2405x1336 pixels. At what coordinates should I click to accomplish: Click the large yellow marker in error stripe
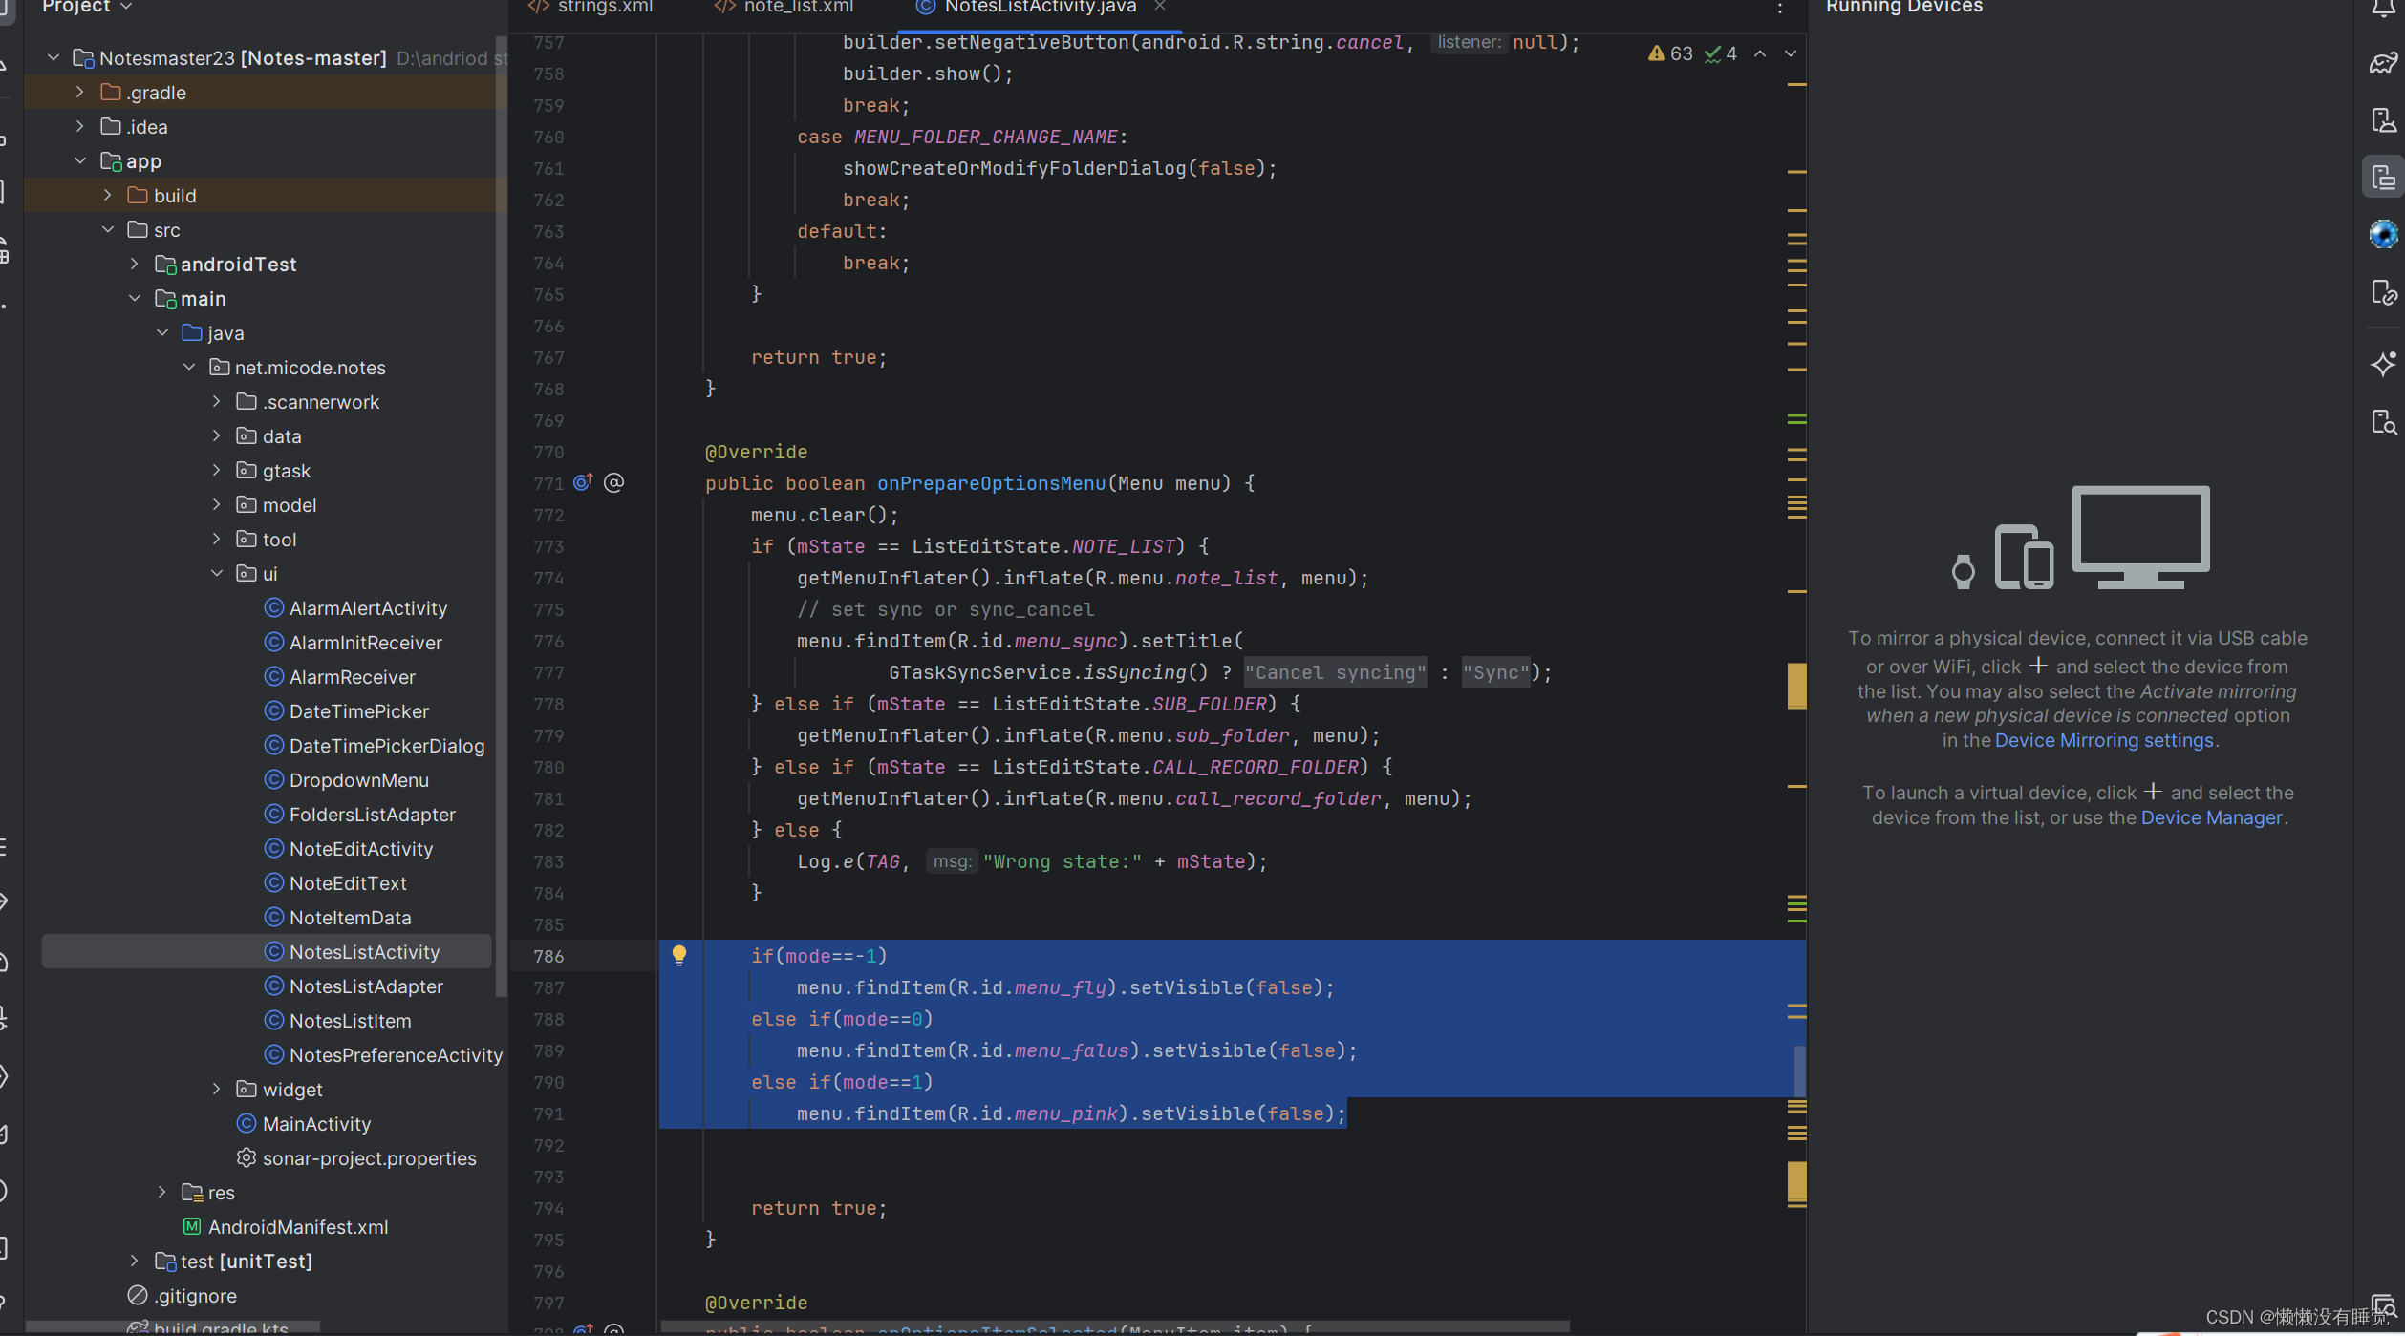(1796, 686)
